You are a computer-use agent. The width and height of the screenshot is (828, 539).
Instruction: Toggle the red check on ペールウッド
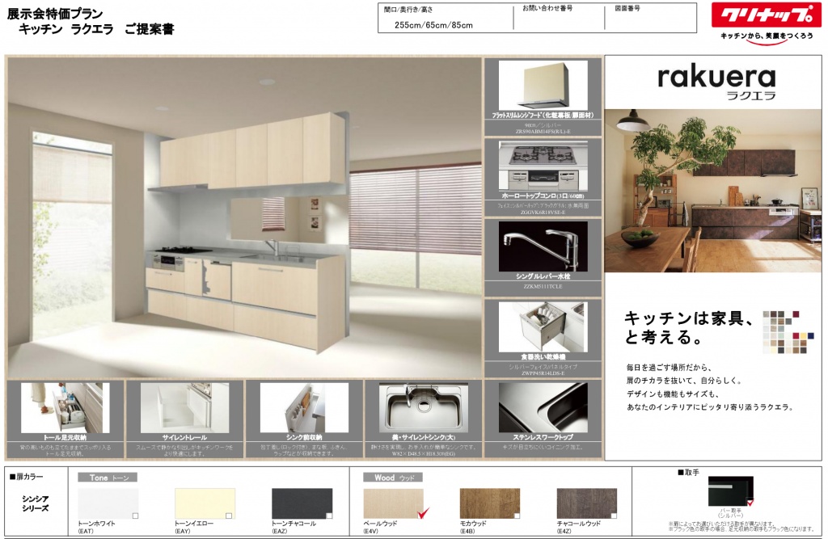coord(423,513)
